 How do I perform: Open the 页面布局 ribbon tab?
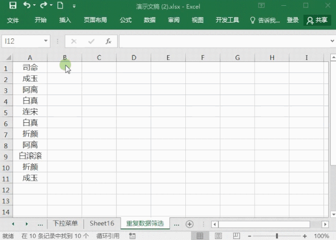[96, 20]
